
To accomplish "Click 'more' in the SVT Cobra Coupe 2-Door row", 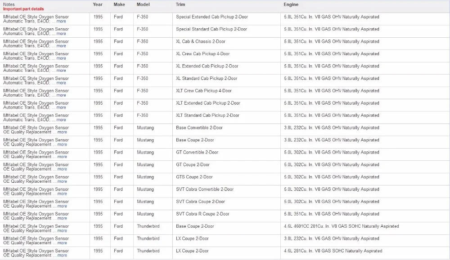I will pyautogui.click(x=62, y=206).
